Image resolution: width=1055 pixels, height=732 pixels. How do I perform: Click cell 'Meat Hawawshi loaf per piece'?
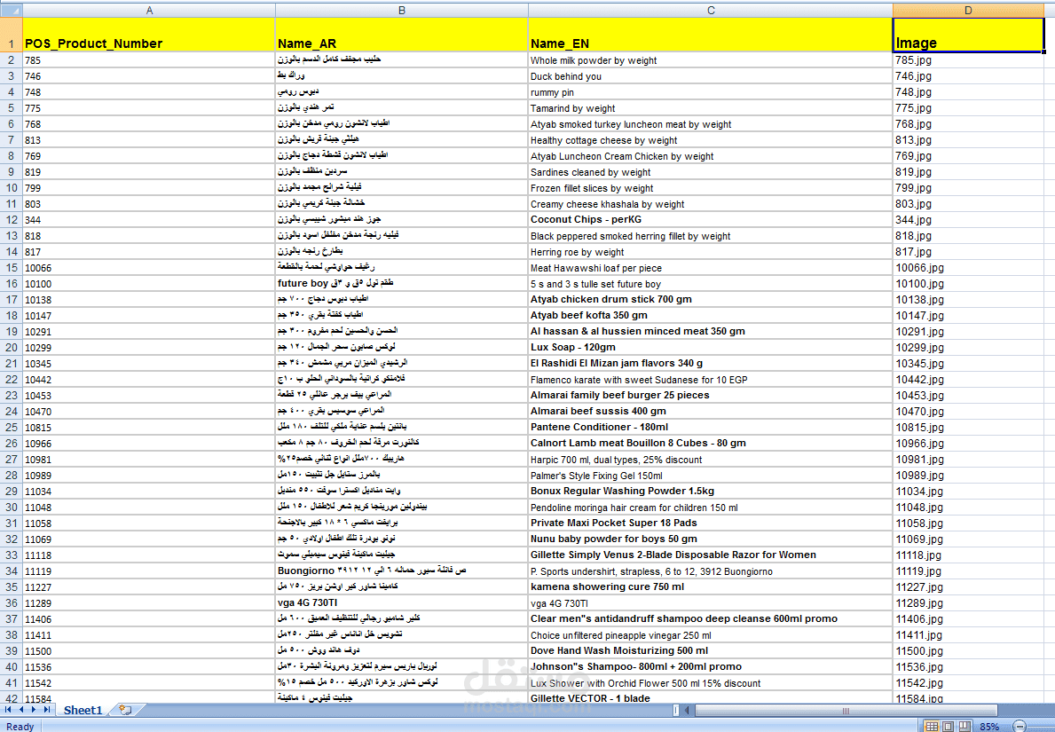click(711, 268)
